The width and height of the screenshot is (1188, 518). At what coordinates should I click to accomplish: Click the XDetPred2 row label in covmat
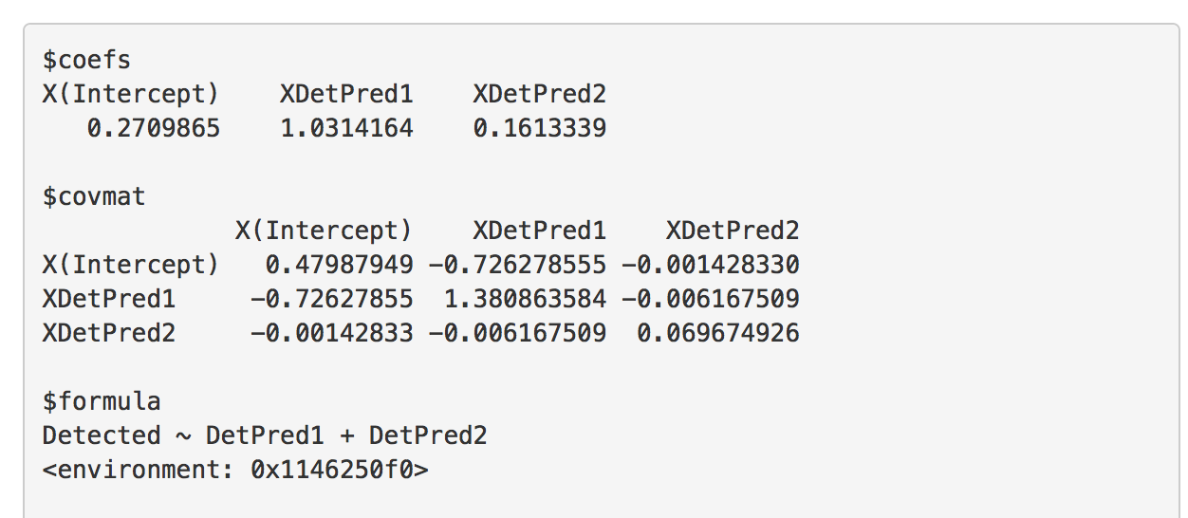tap(109, 333)
